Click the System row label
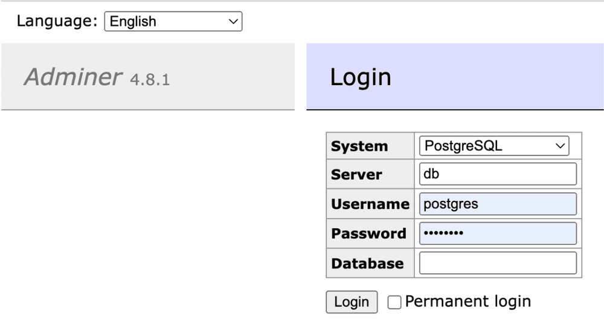The width and height of the screenshot is (604, 324). pyautogui.click(x=359, y=147)
